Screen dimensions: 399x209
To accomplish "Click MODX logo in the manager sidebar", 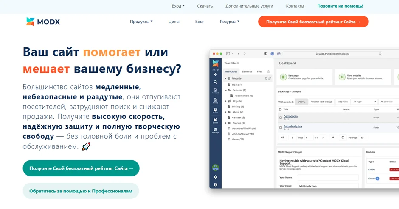I will (216, 63).
